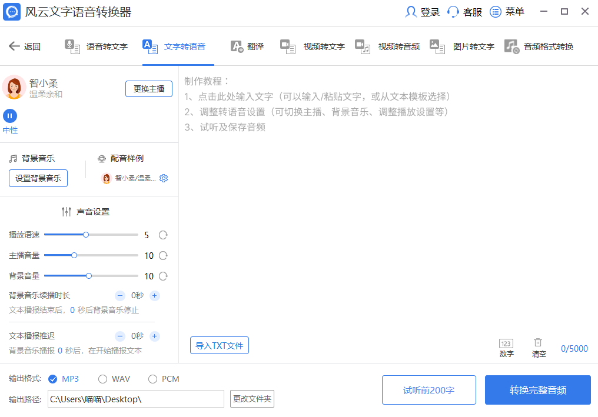Open the 菜单 menu icon
Viewport: 598px width, 417px height.
(494, 11)
